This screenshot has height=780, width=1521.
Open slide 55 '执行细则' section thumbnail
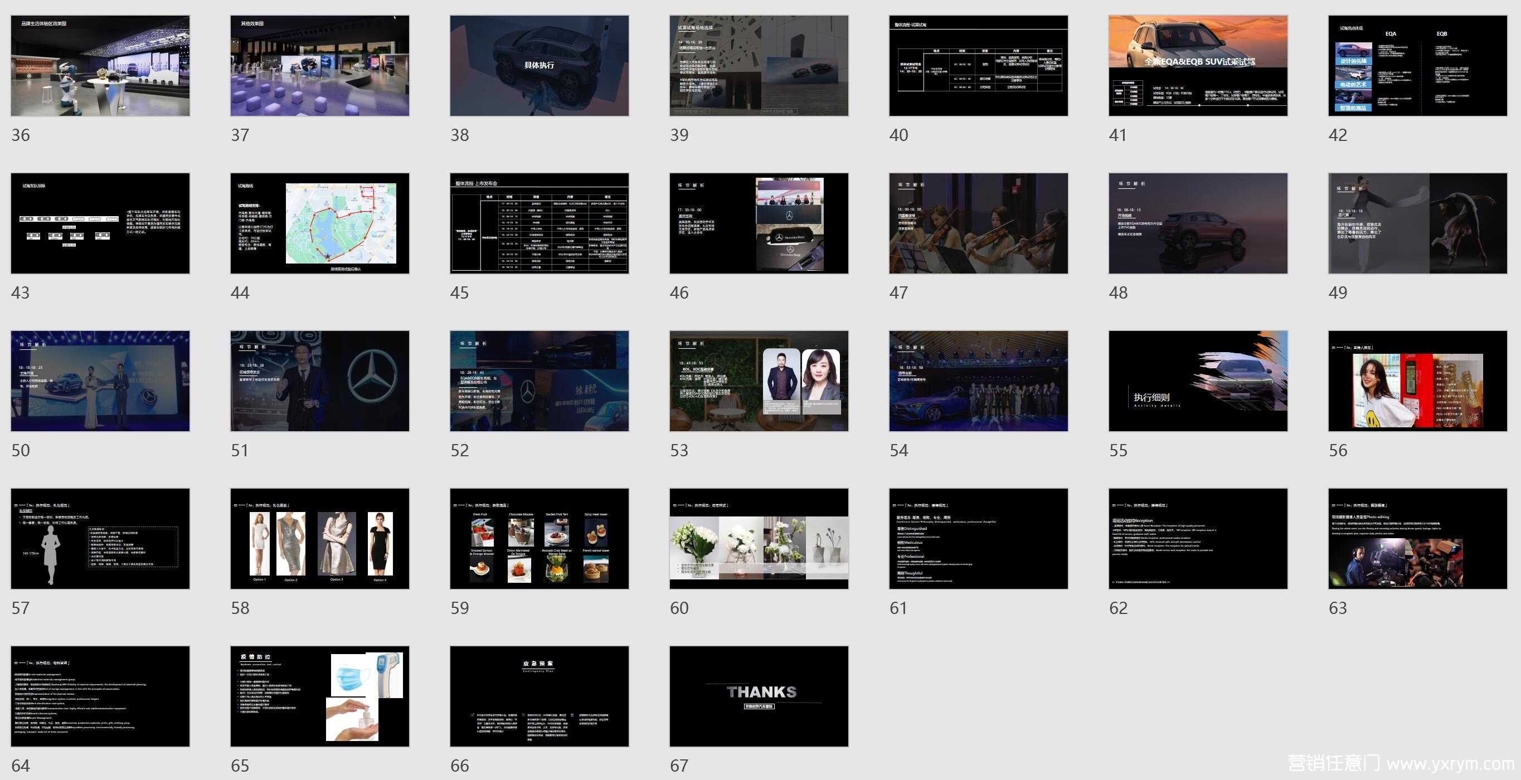pyautogui.click(x=1199, y=381)
